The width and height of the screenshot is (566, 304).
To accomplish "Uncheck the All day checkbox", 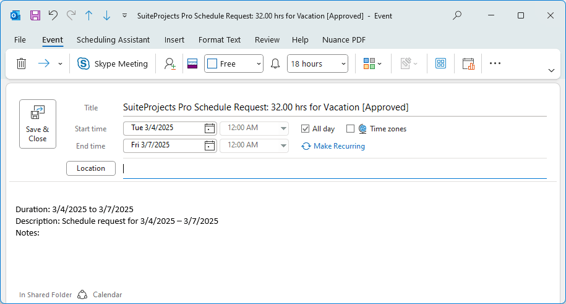I will [x=305, y=129].
